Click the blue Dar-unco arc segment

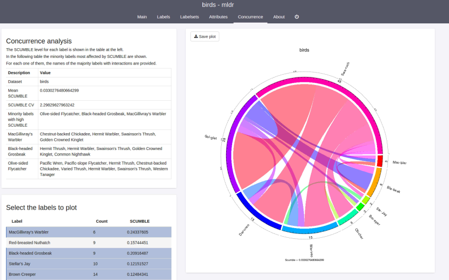[x=256, y=215]
